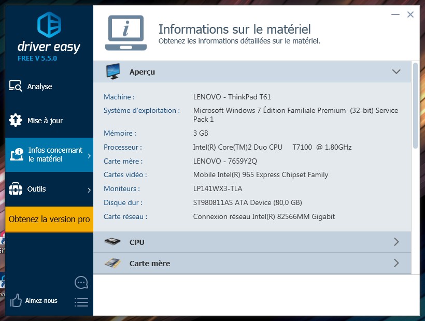The height and width of the screenshot is (321, 425).
Task: Click the CPU chip icon
Action: 112,241
